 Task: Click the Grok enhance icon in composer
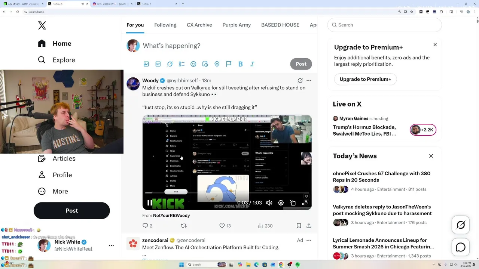pos(170,64)
